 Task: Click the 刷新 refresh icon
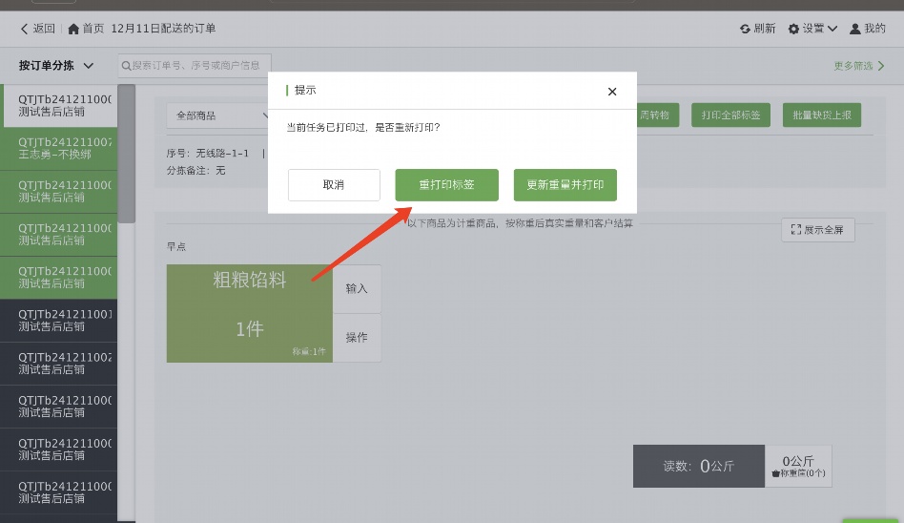tap(745, 29)
